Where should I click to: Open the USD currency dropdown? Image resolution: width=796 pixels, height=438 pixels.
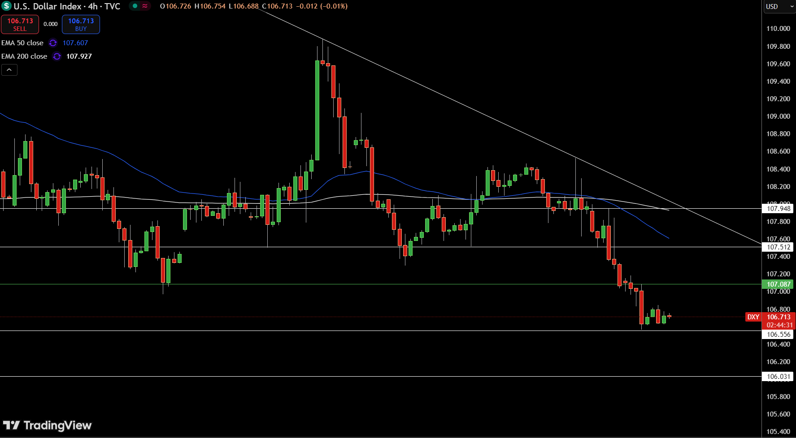[x=779, y=6]
